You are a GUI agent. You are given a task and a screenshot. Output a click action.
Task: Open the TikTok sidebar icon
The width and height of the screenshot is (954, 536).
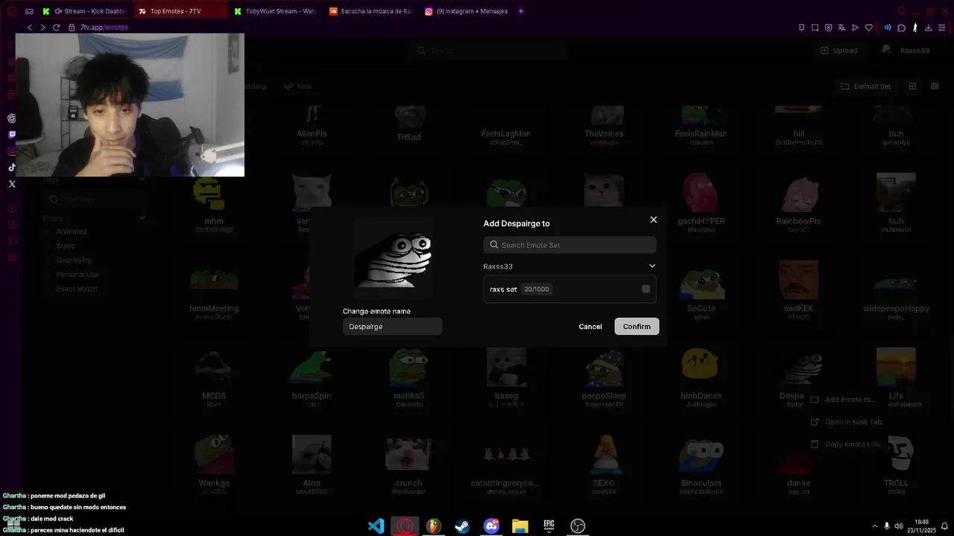[12, 167]
